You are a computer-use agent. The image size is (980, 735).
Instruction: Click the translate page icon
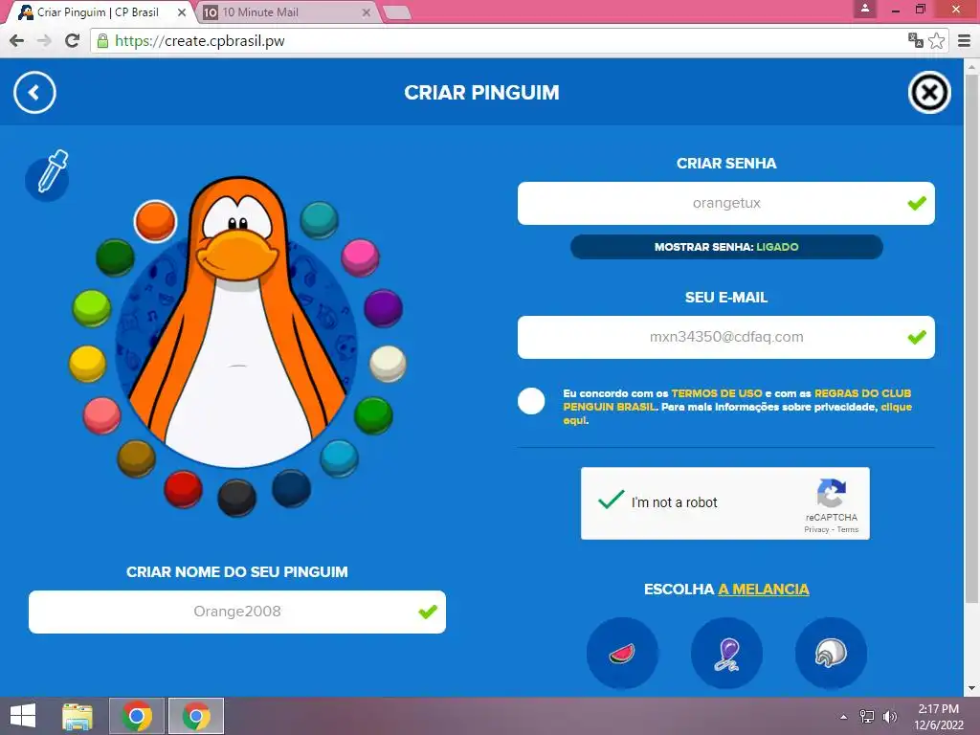pyautogui.click(x=916, y=40)
